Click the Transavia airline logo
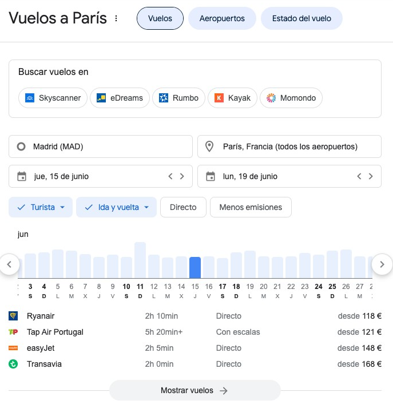The height and width of the screenshot is (408, 393). [x=13, y=364]
